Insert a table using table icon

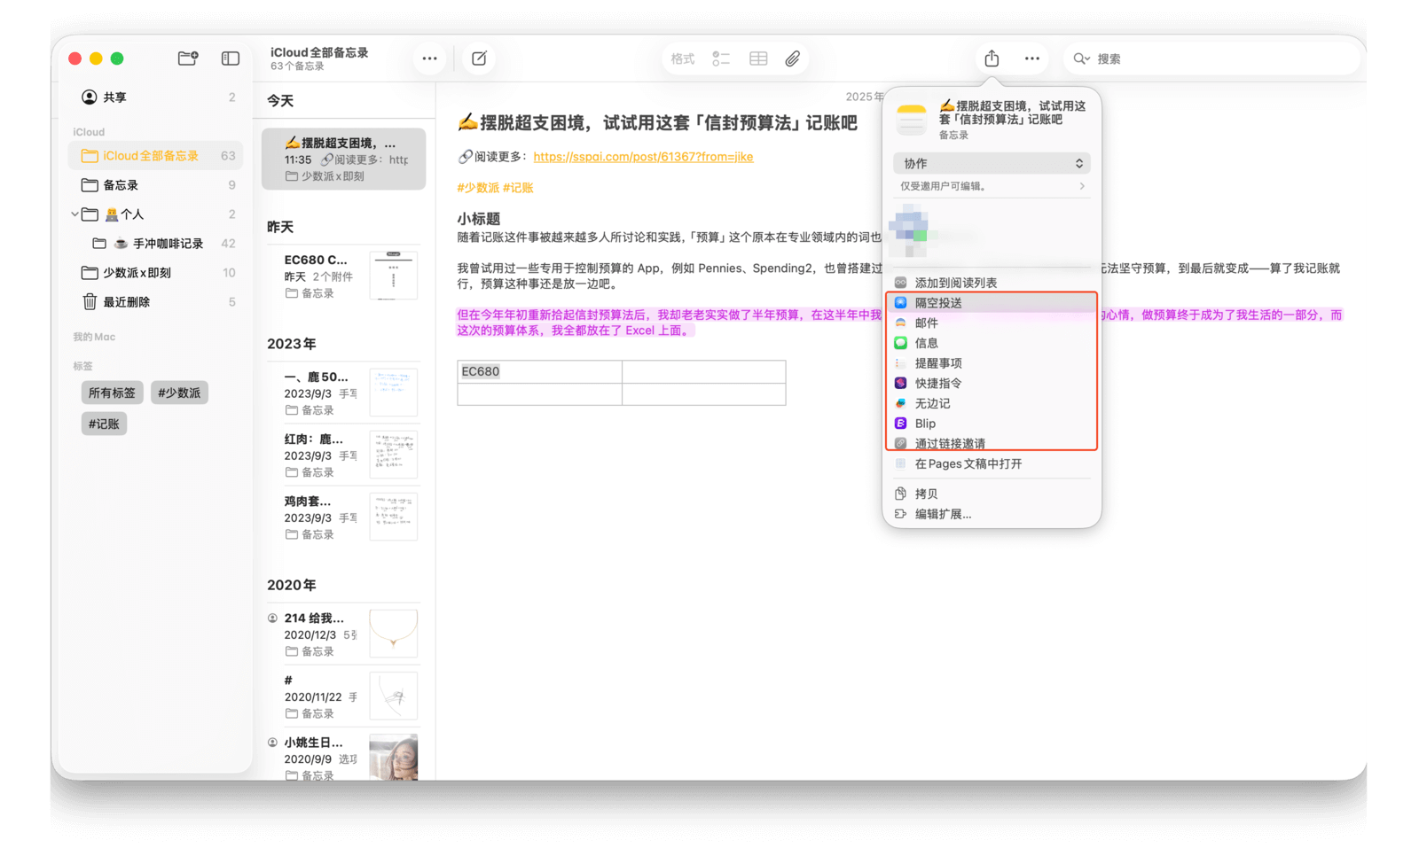click(x=758, y=58)
